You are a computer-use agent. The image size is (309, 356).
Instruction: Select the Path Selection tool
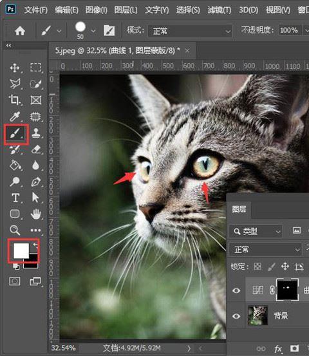point(35,198)
